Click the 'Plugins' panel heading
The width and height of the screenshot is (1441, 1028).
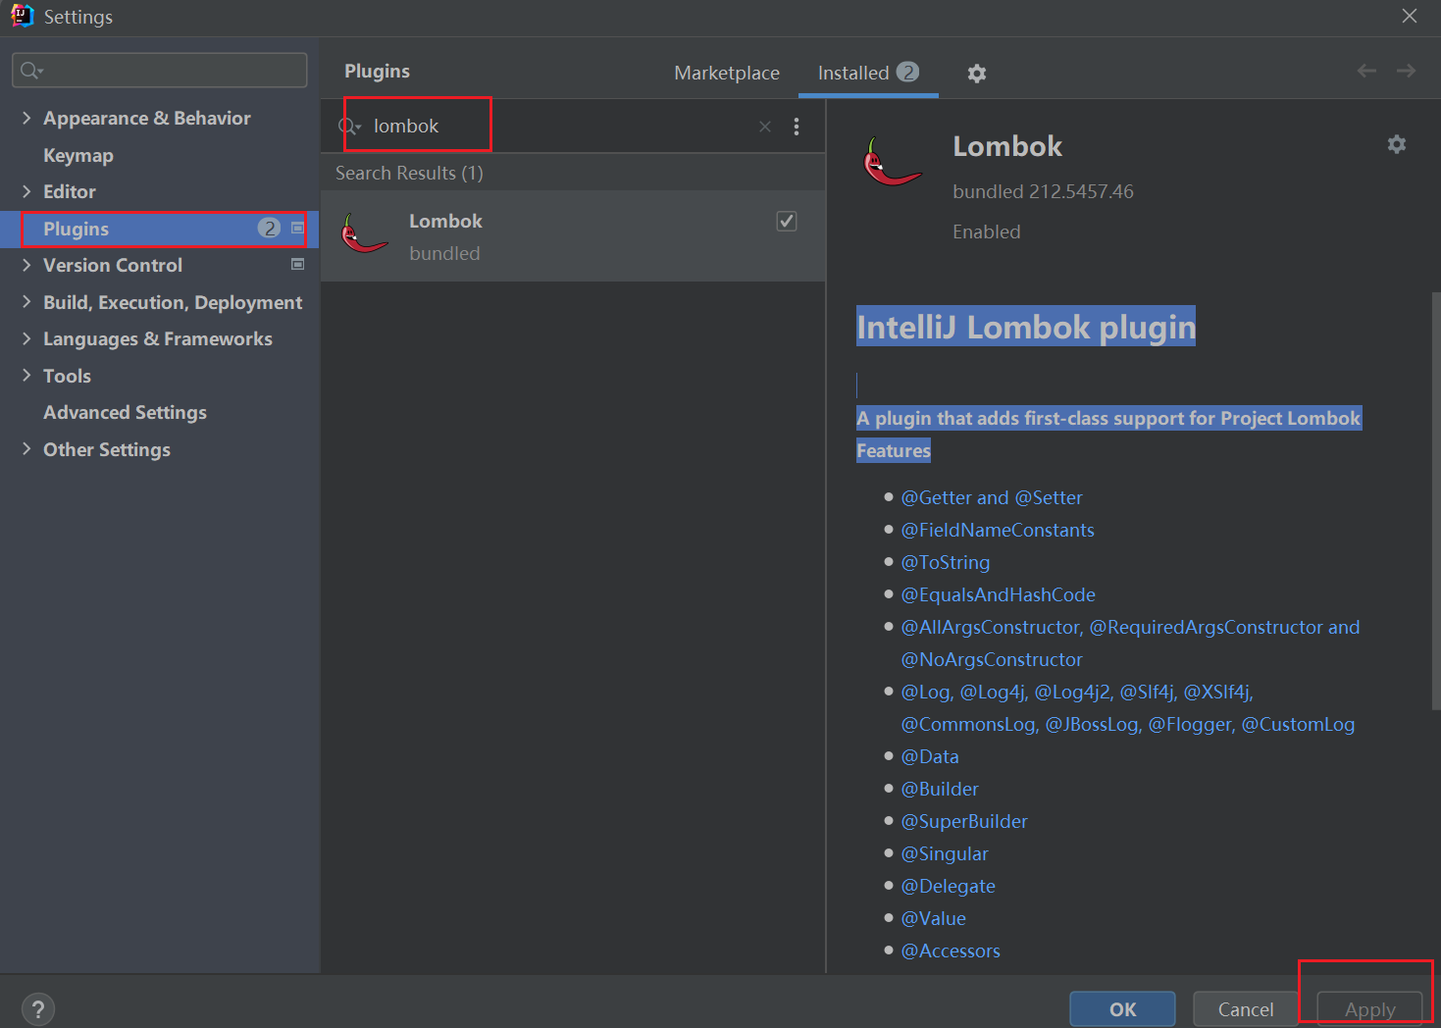point(377,71)
